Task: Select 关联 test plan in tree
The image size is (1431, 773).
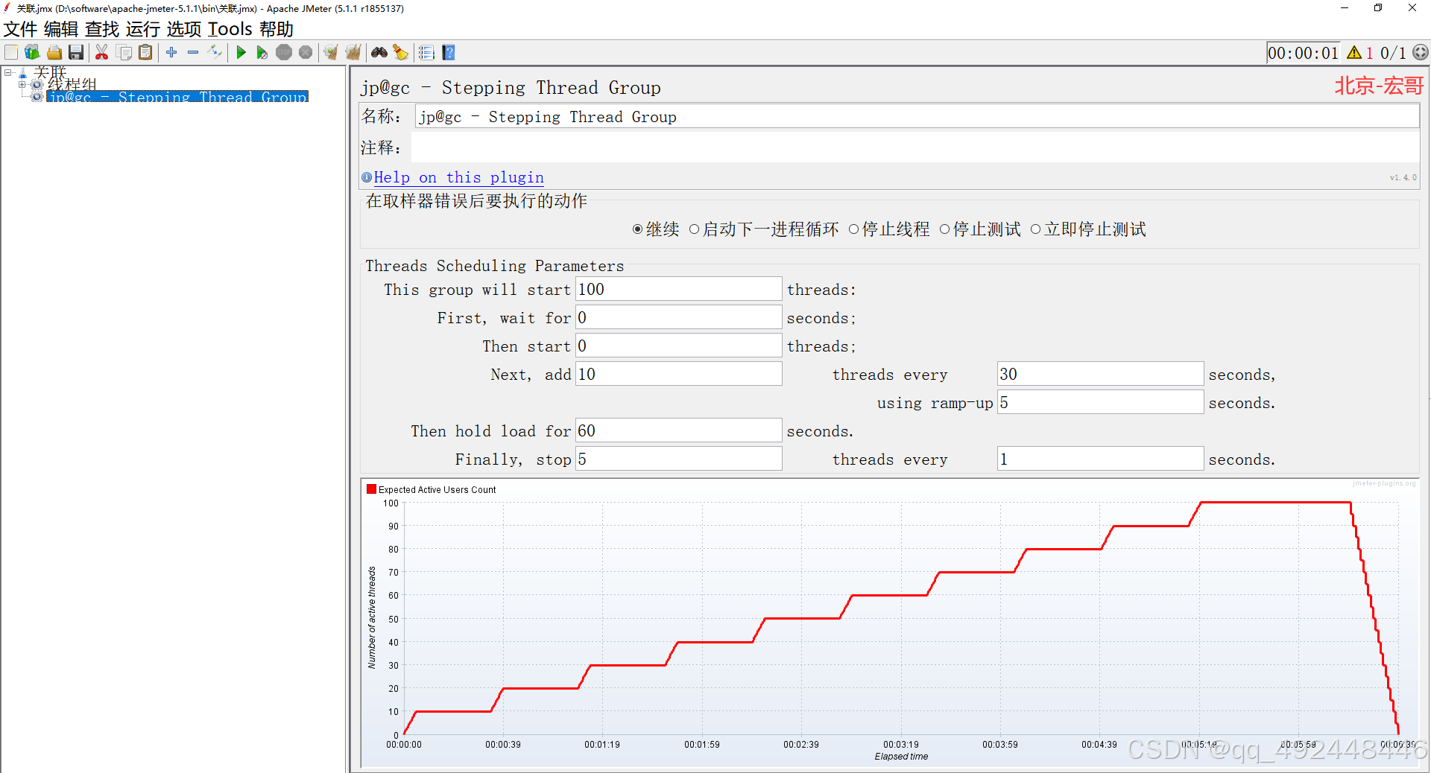Action: pyautogui.click(x=50, y=72)
